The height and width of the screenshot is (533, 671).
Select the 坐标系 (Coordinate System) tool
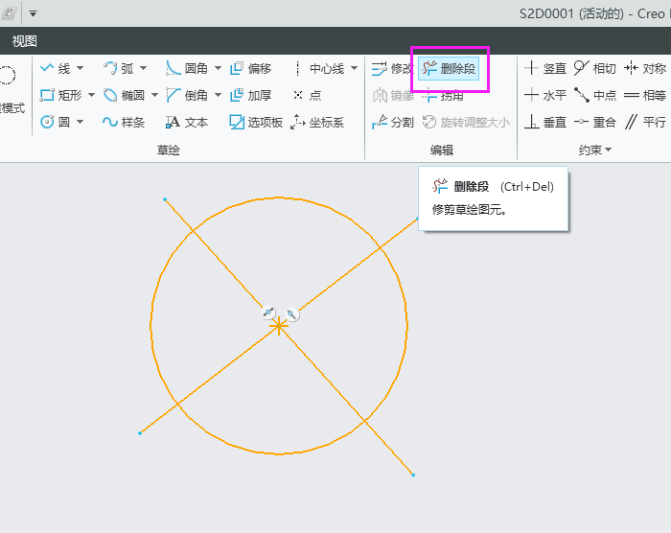coord(317,123)
